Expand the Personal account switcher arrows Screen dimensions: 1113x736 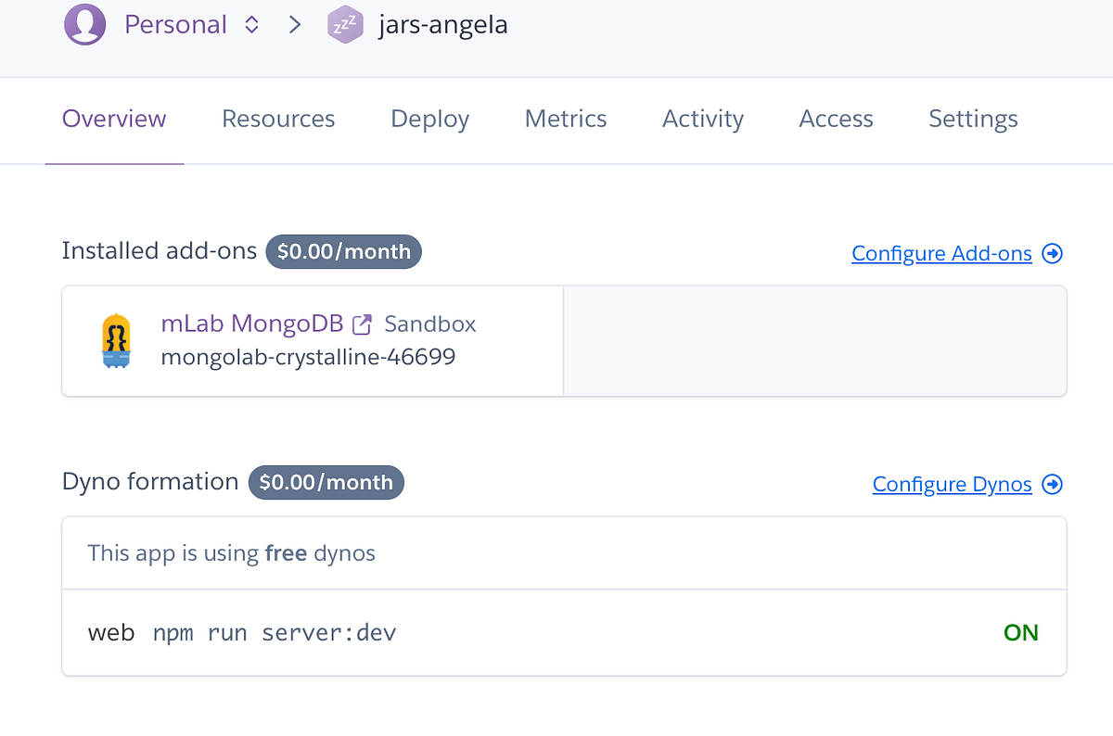(x=251, y=25)
